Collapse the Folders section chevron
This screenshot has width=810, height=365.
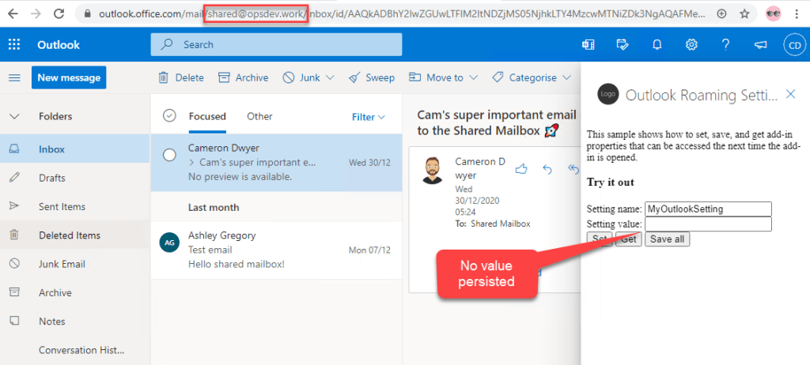[14, 116]
